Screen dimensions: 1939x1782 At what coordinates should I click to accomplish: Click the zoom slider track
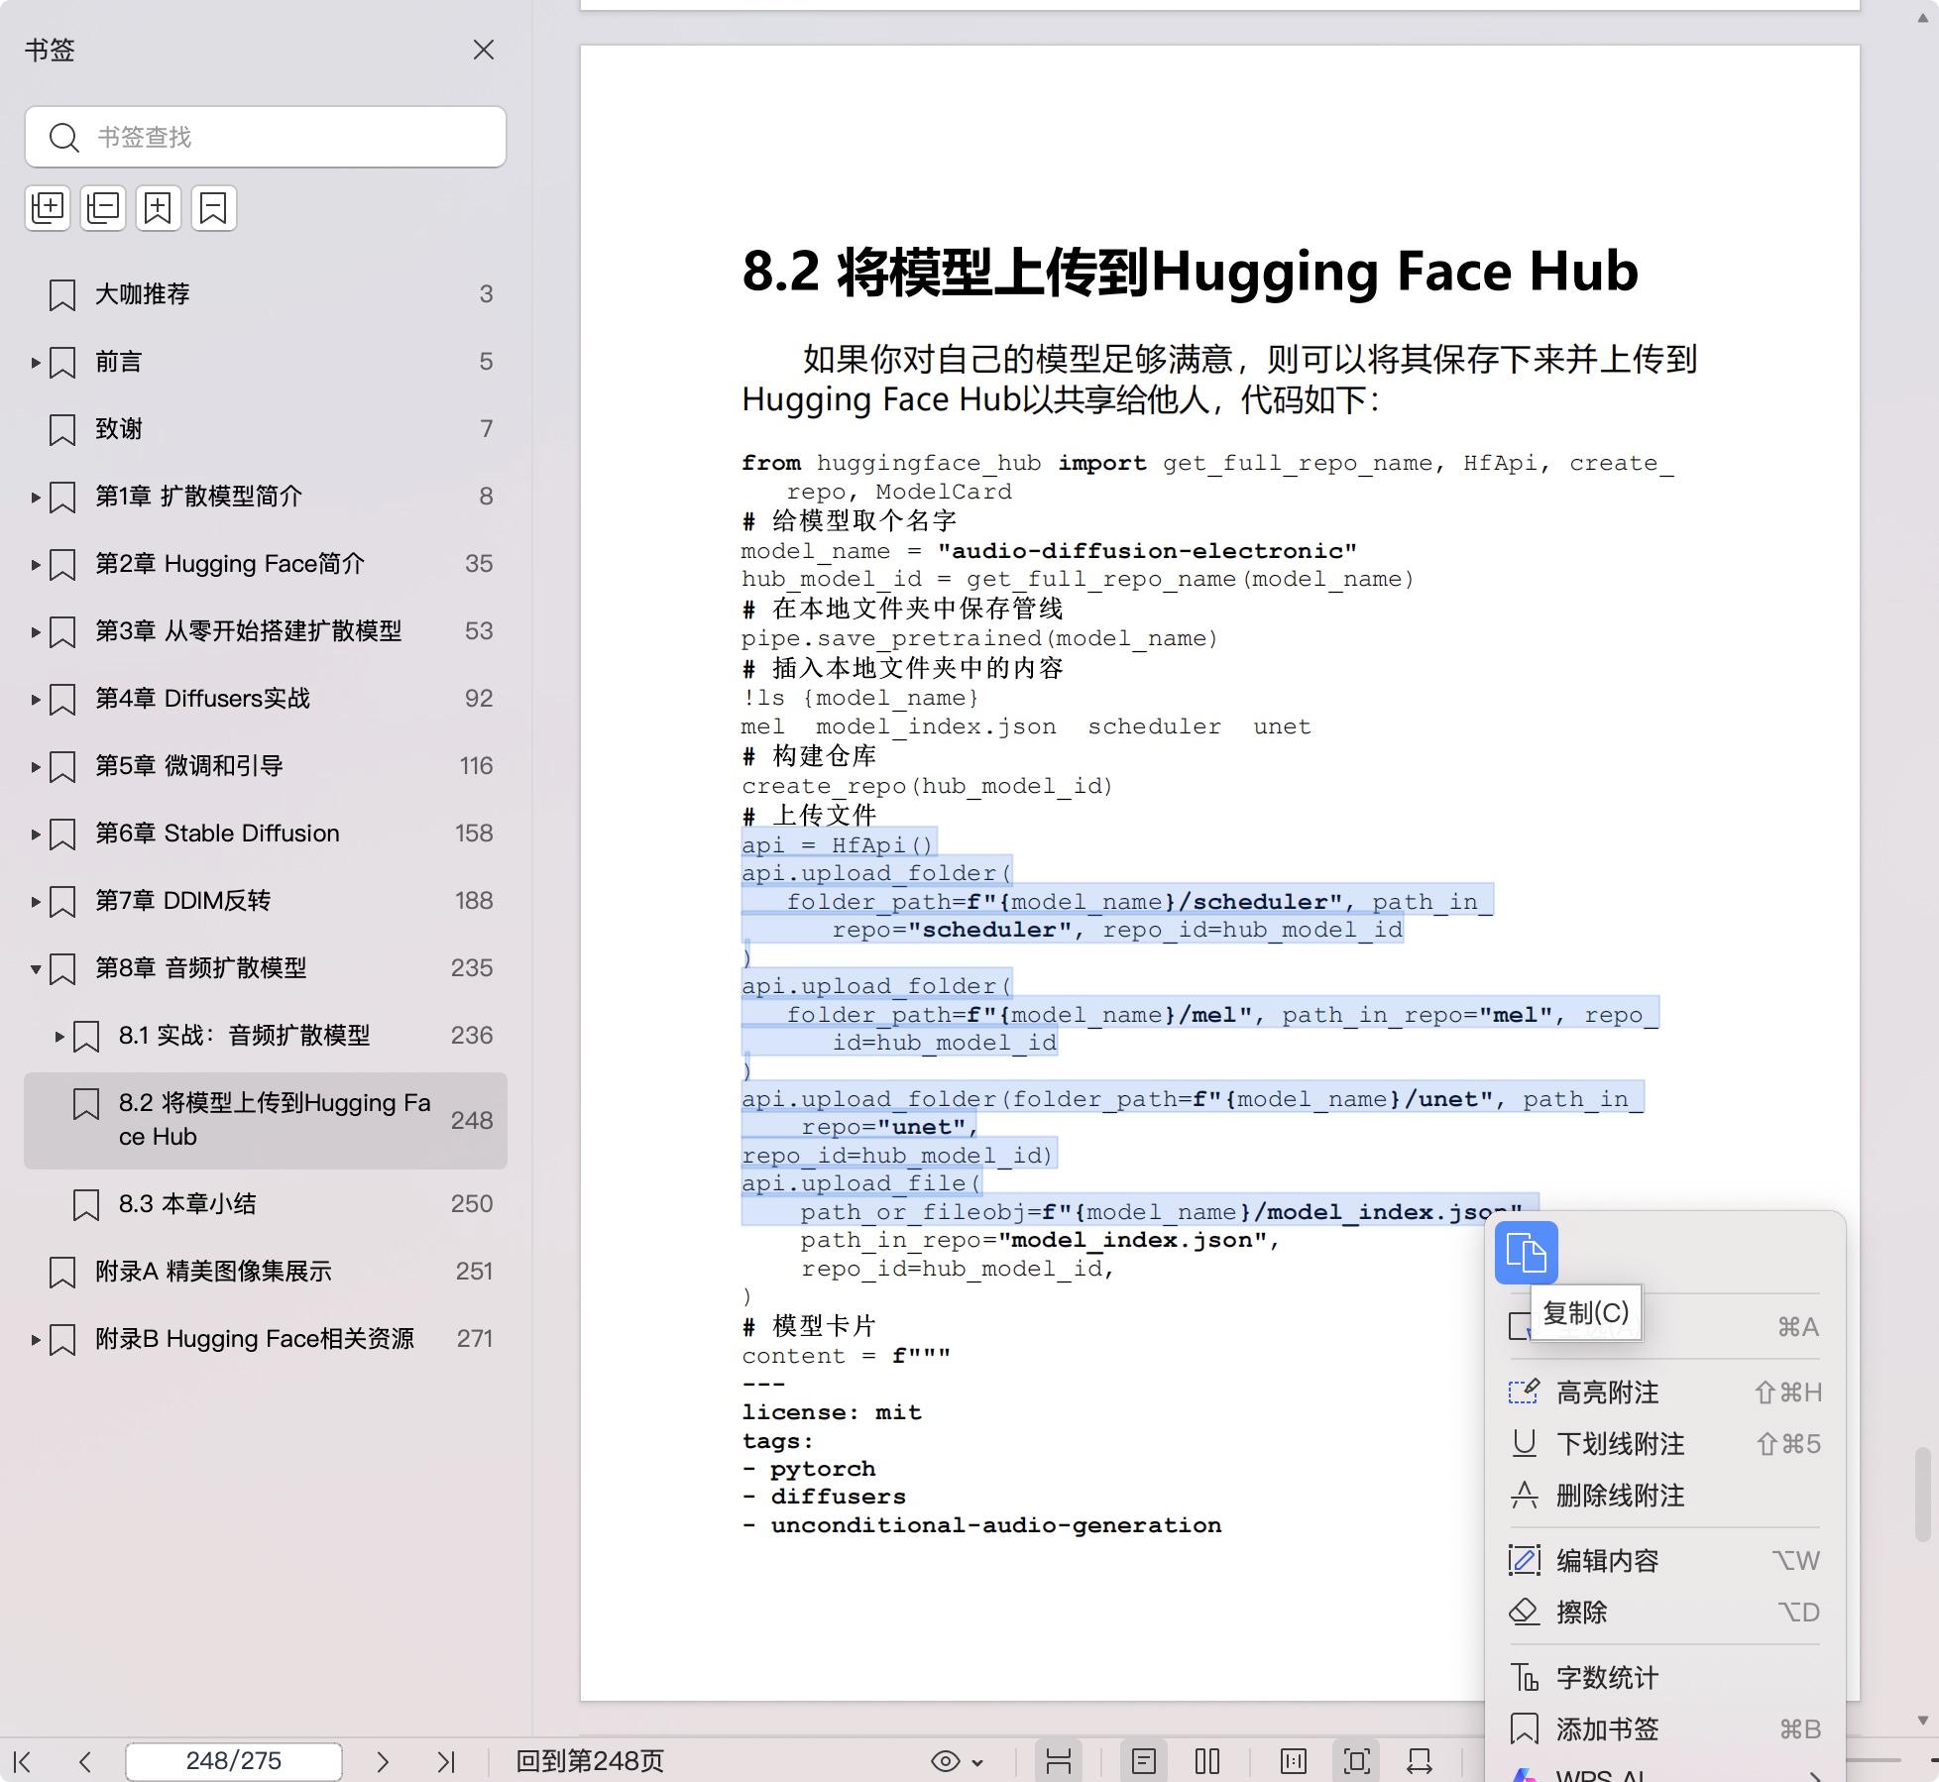tap(1874, 1760)
